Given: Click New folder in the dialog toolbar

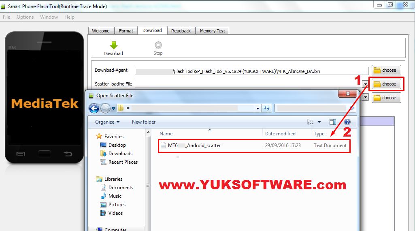Looking at the screenshot, I should pyautogui.click(x=144, y=122).
